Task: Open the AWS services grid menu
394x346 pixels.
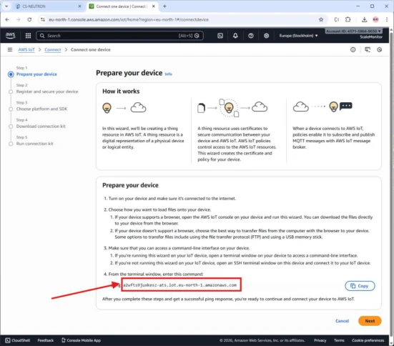Action: coord(28,36)
